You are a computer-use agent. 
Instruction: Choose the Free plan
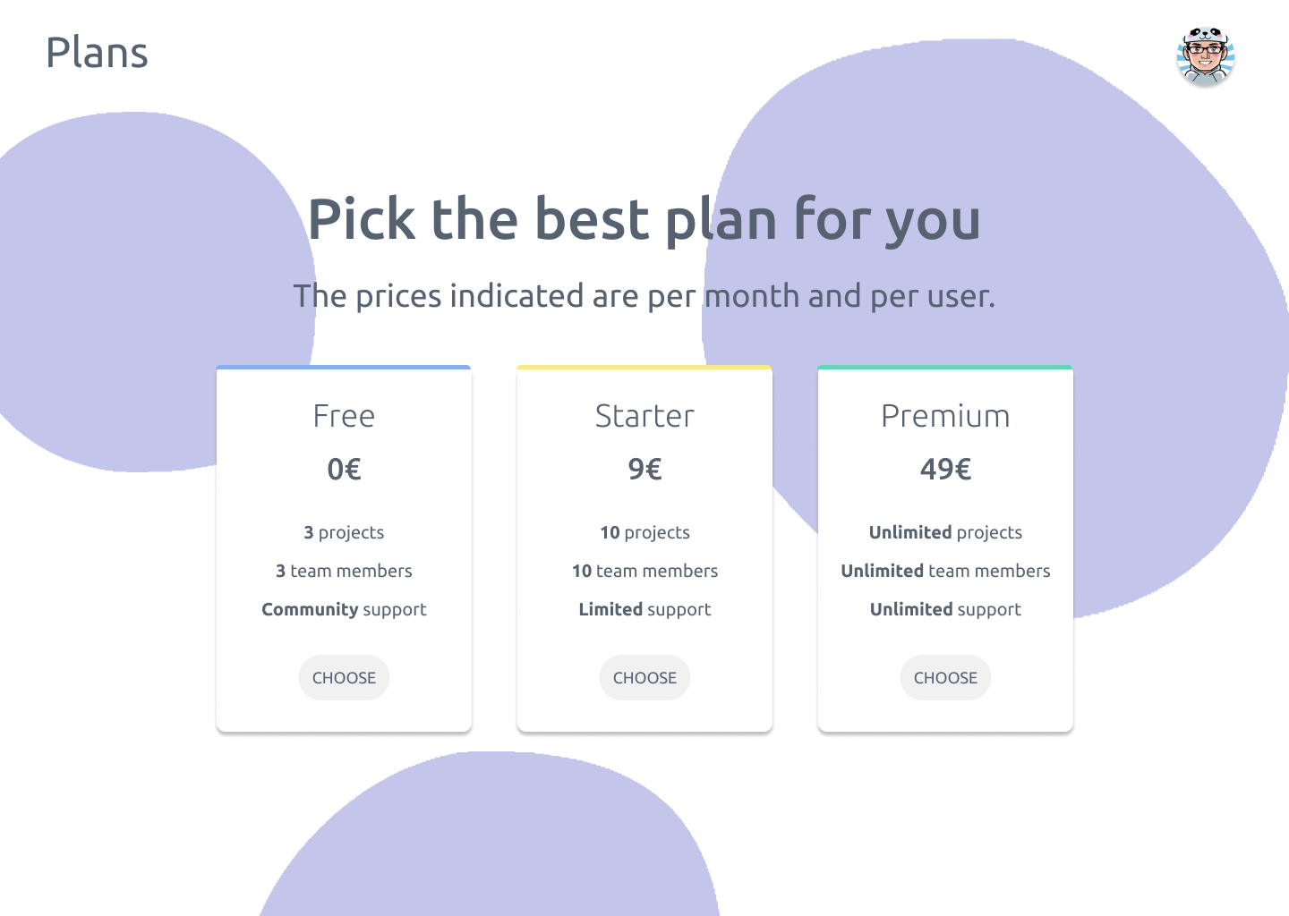coord(344,677)
